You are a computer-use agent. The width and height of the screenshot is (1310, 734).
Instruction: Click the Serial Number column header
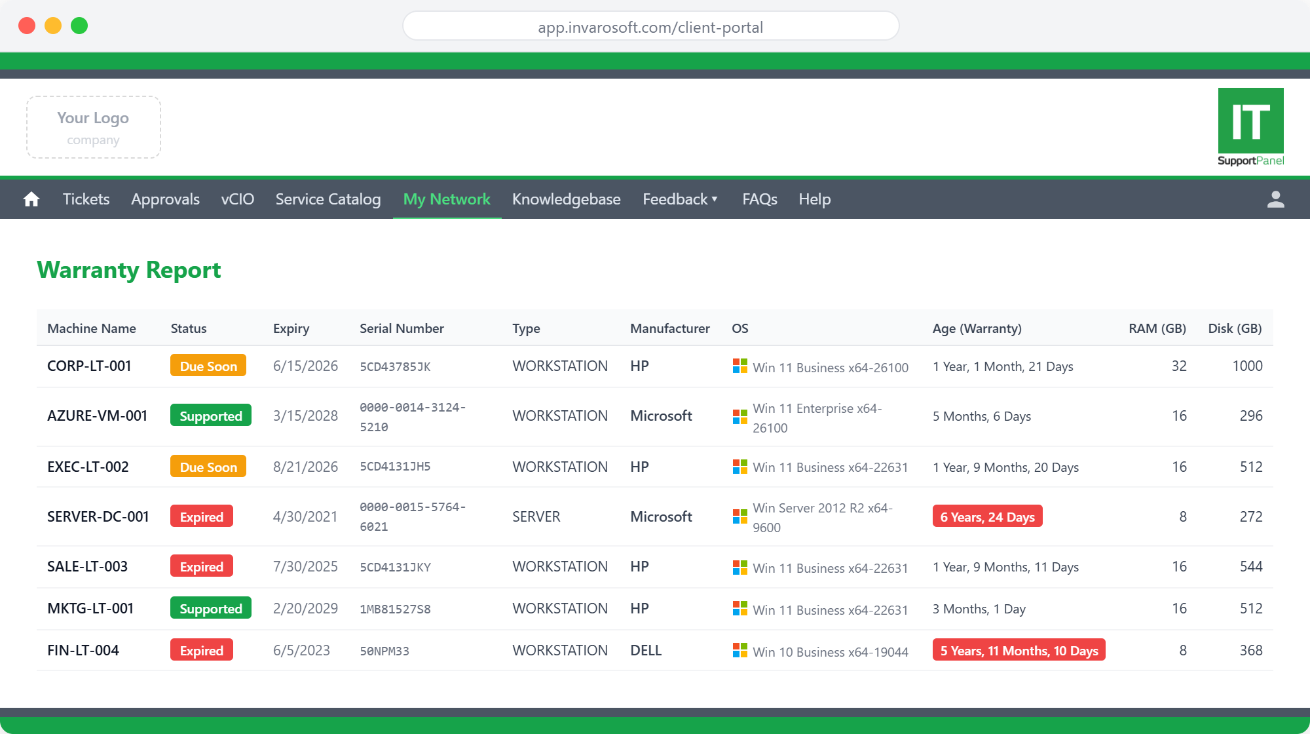pos(402,328)
